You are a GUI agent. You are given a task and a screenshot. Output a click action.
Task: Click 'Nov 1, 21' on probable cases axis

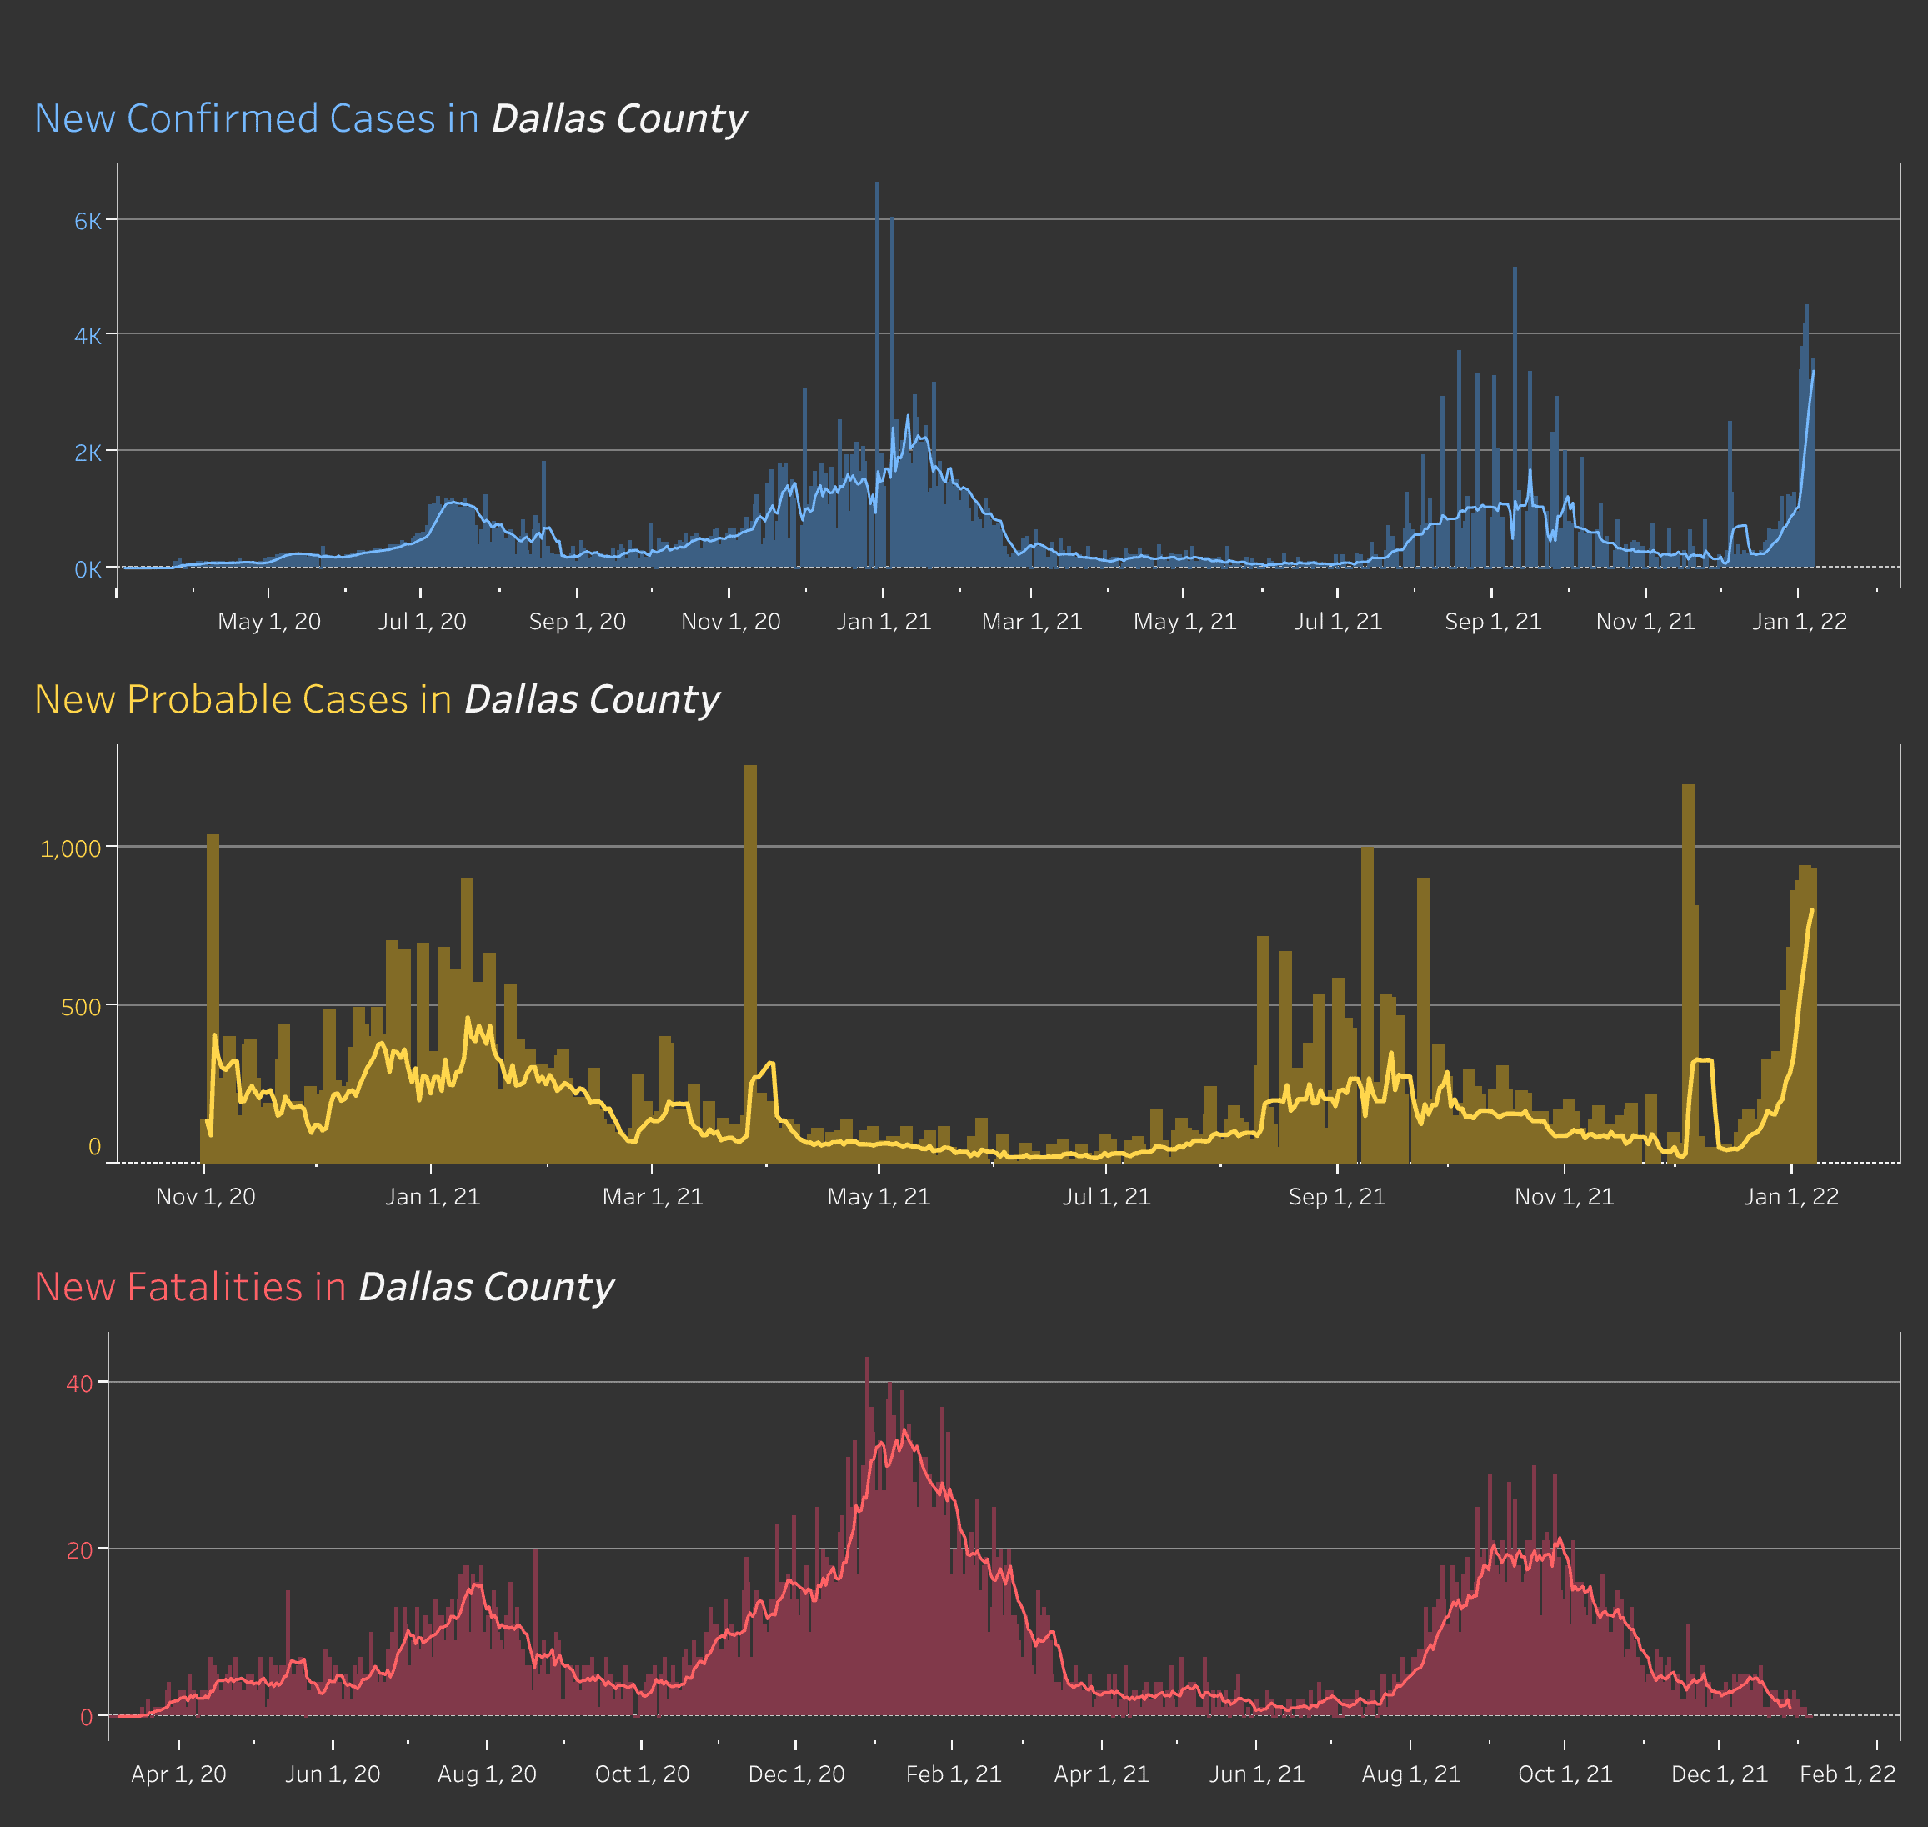[x=1564, y=1197]
